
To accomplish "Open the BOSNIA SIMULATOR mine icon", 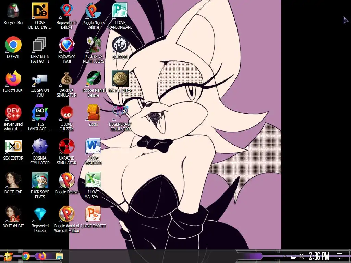I will coord(40,146).
